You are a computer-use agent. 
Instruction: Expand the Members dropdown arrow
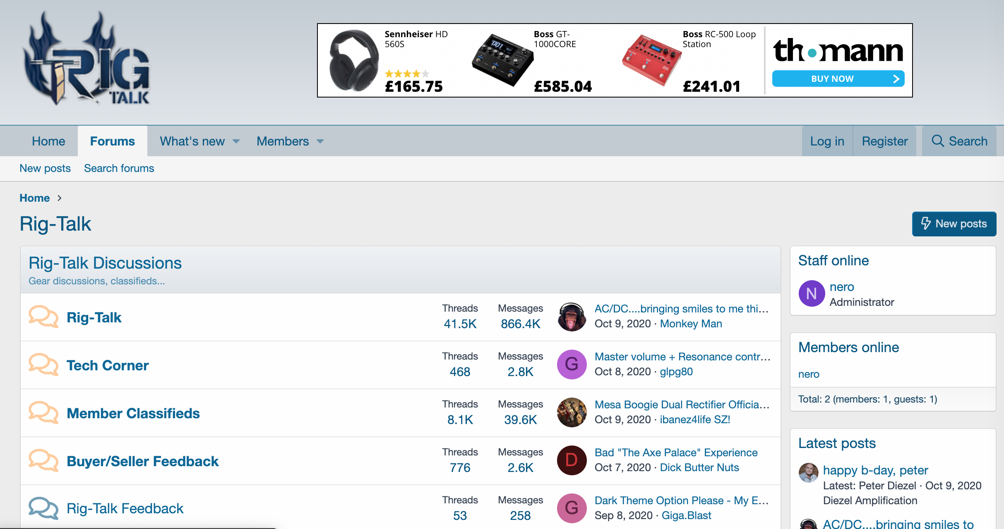click(320, 141)
